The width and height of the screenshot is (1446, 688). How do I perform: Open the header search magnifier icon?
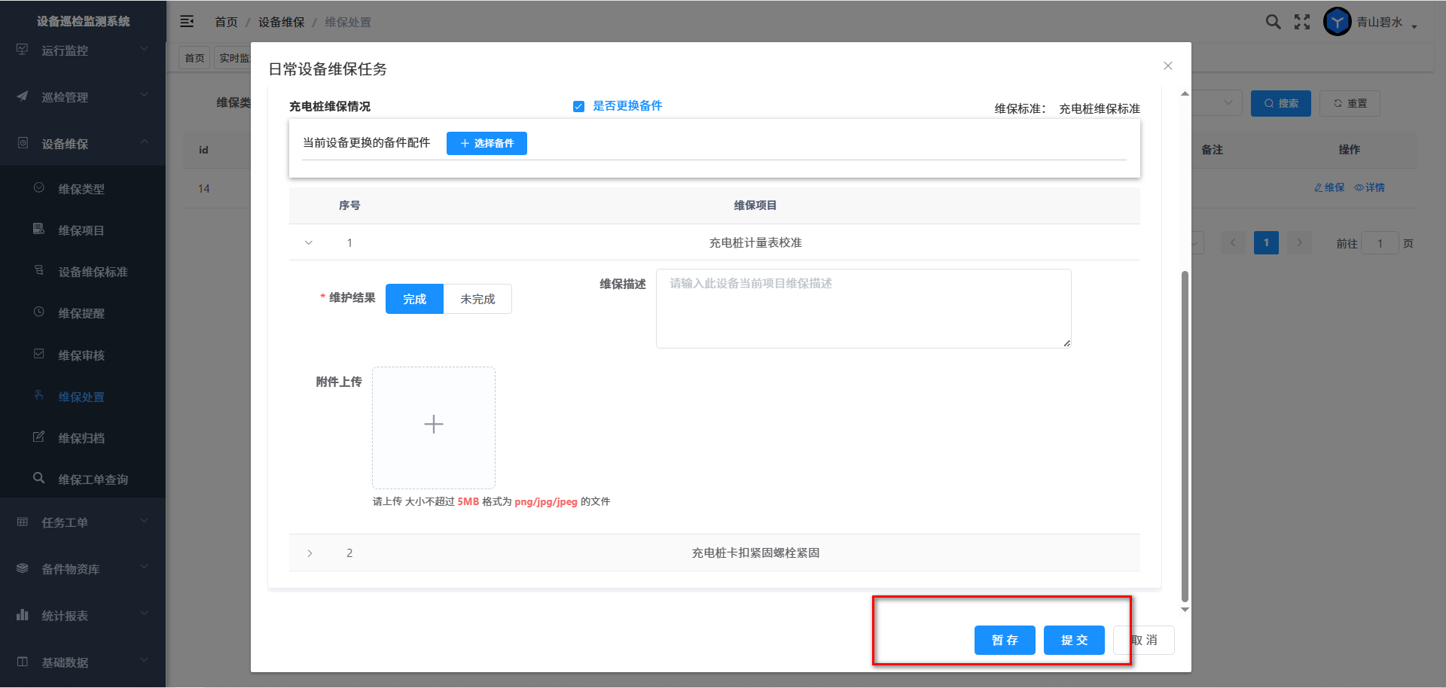point(1273,22)
